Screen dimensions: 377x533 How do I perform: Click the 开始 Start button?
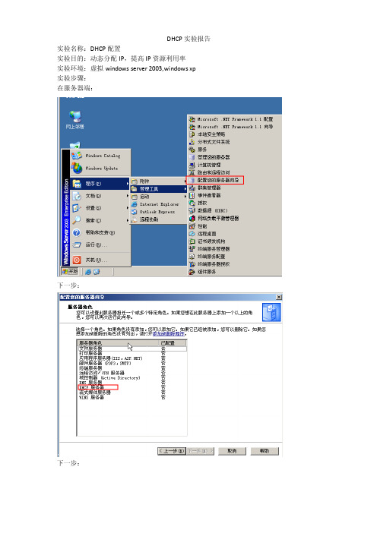[x=70, y=271]
